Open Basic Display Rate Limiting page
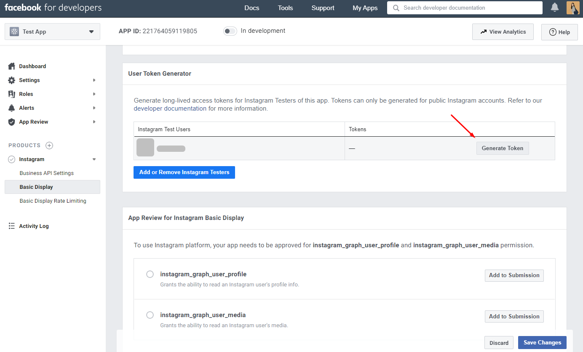The image size is (583, 352). point(53,201)
